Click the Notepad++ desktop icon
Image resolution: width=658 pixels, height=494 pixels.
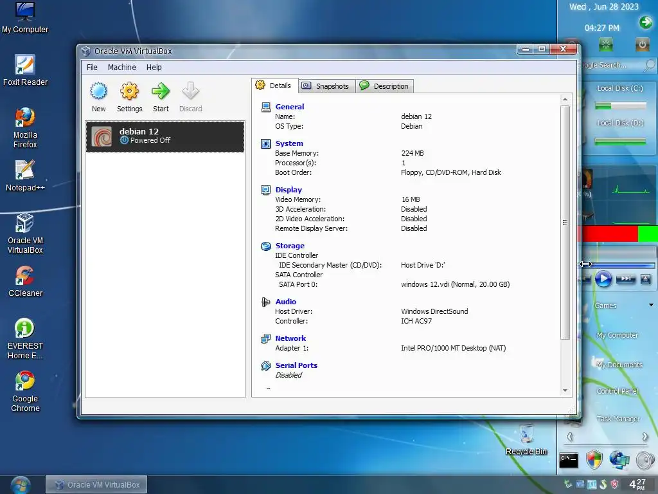[25, 176]
